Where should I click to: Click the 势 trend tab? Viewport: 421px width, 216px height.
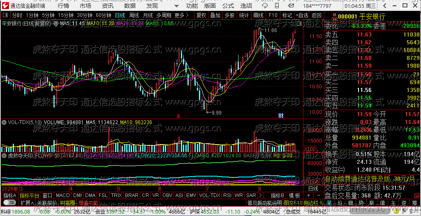point(361,202)
